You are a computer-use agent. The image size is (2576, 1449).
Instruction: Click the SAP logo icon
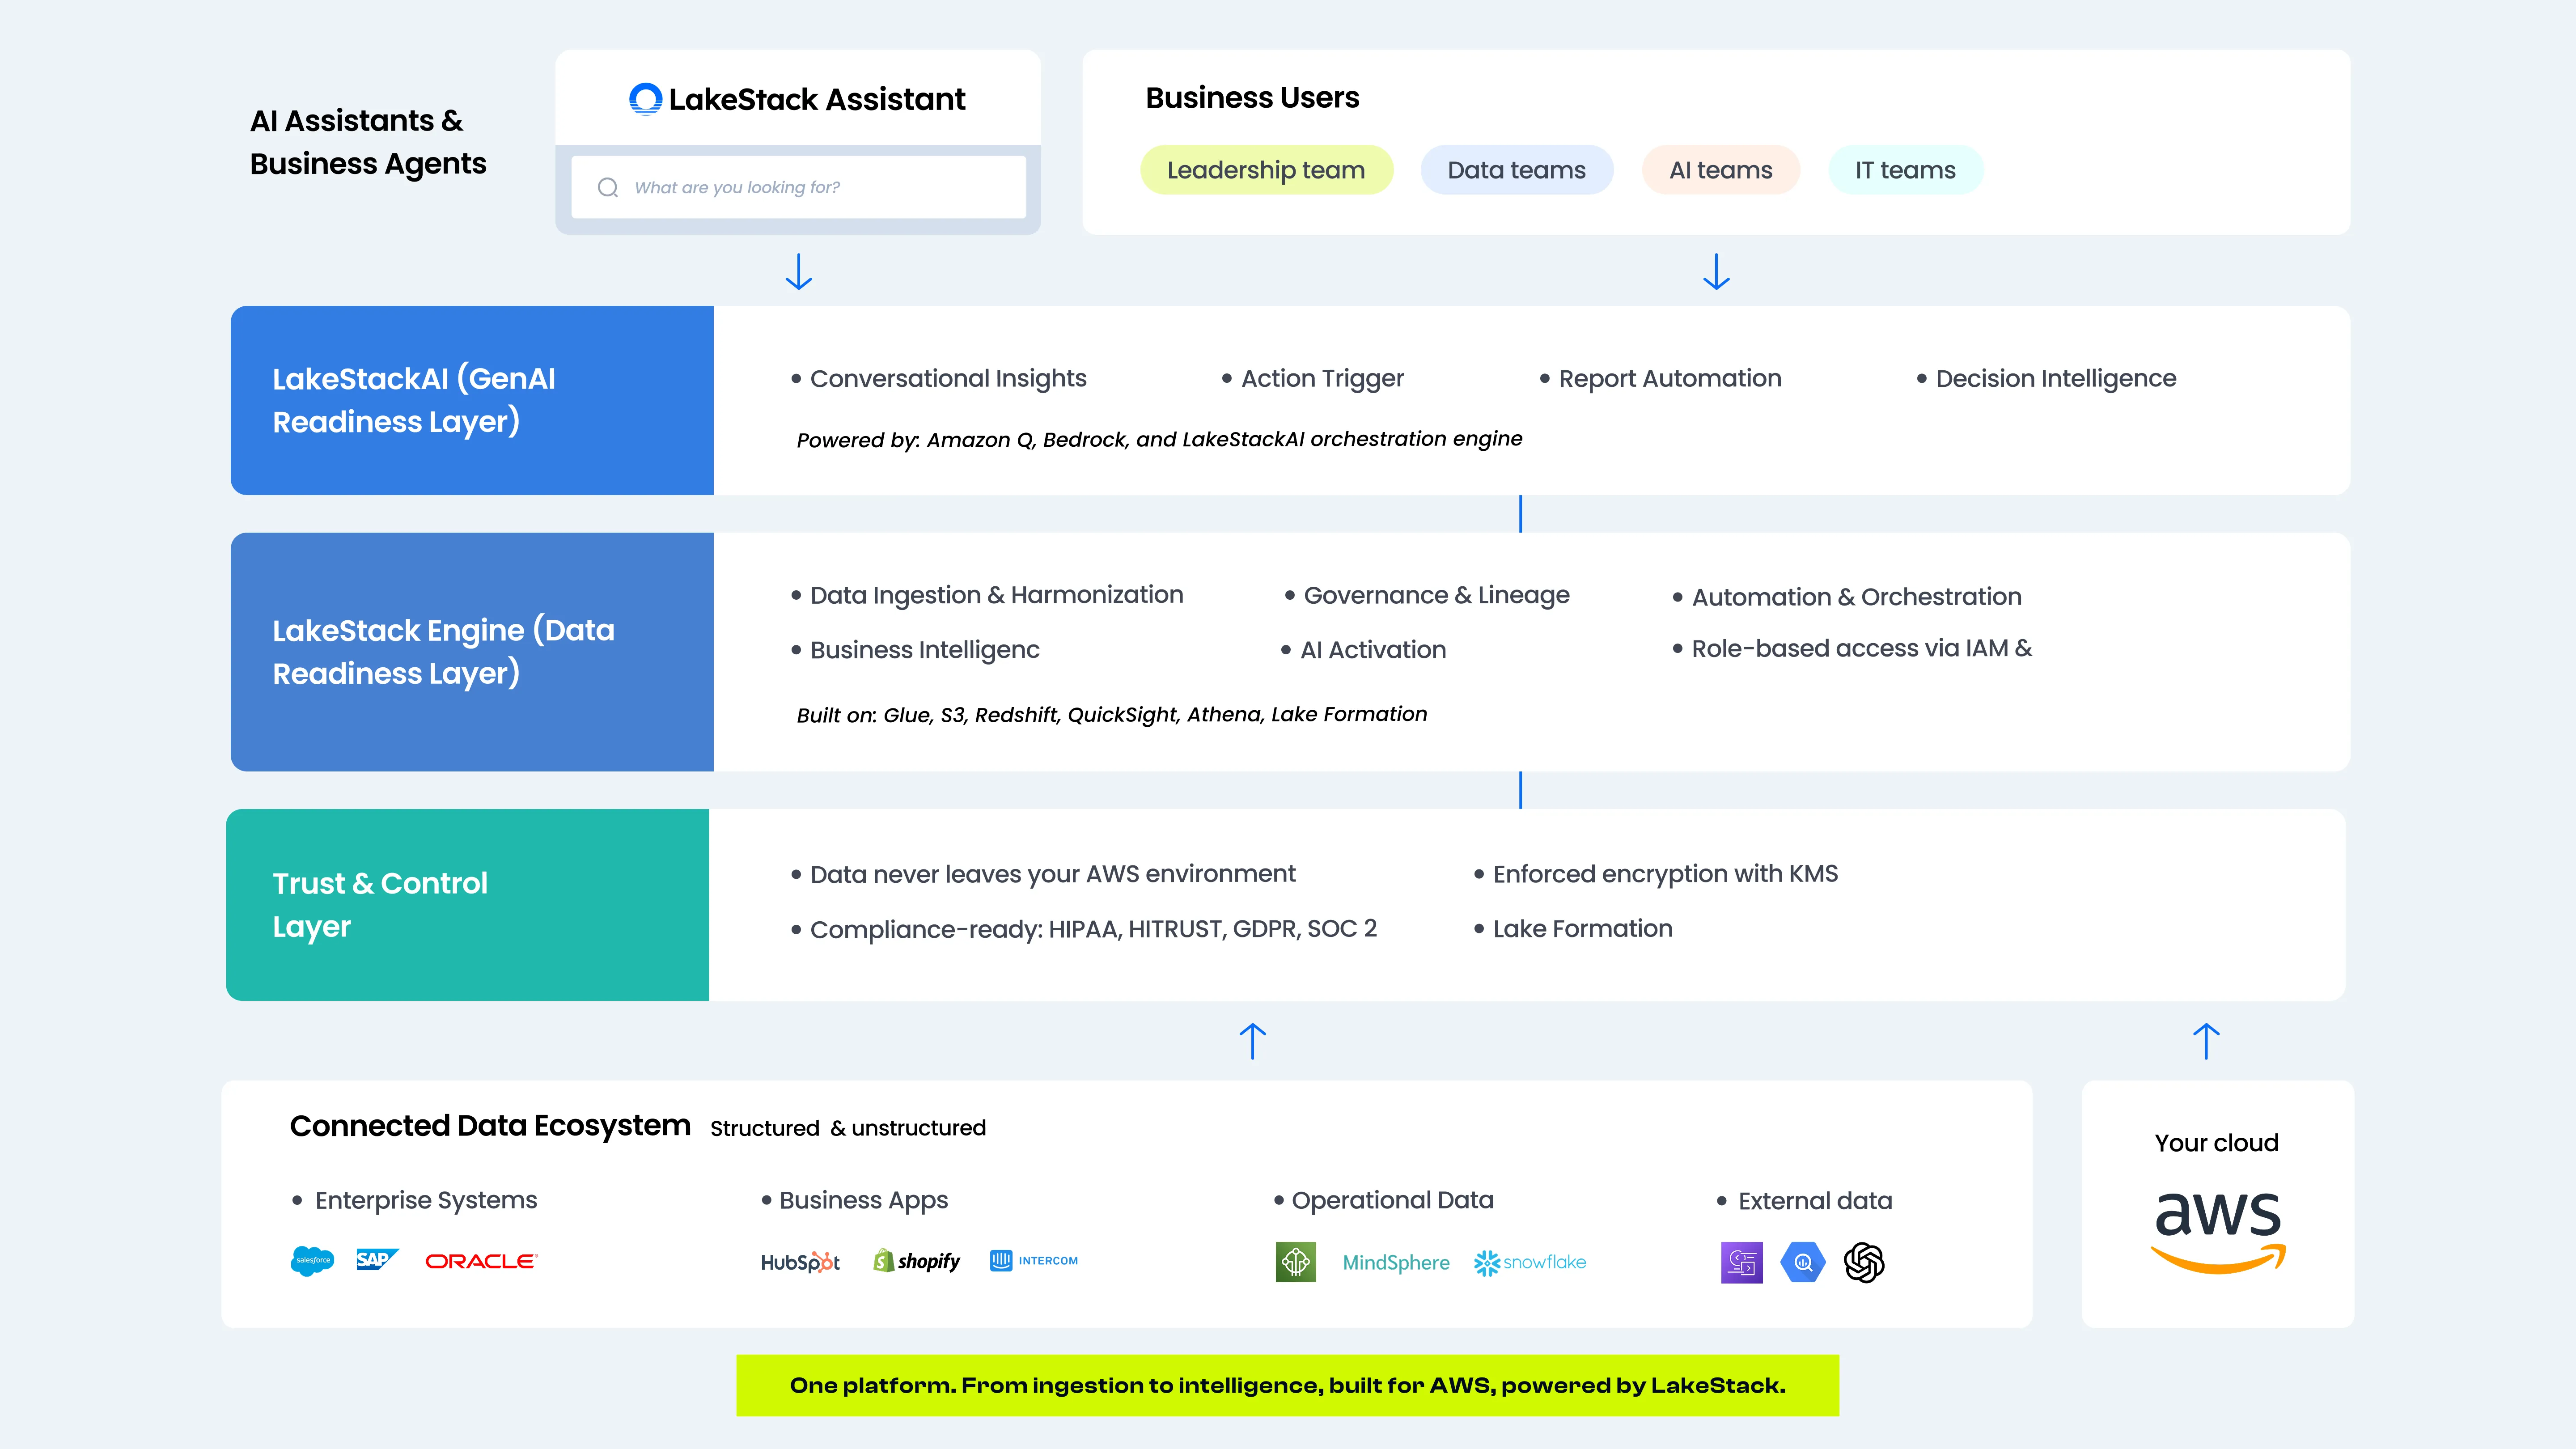pos(376,1260)
